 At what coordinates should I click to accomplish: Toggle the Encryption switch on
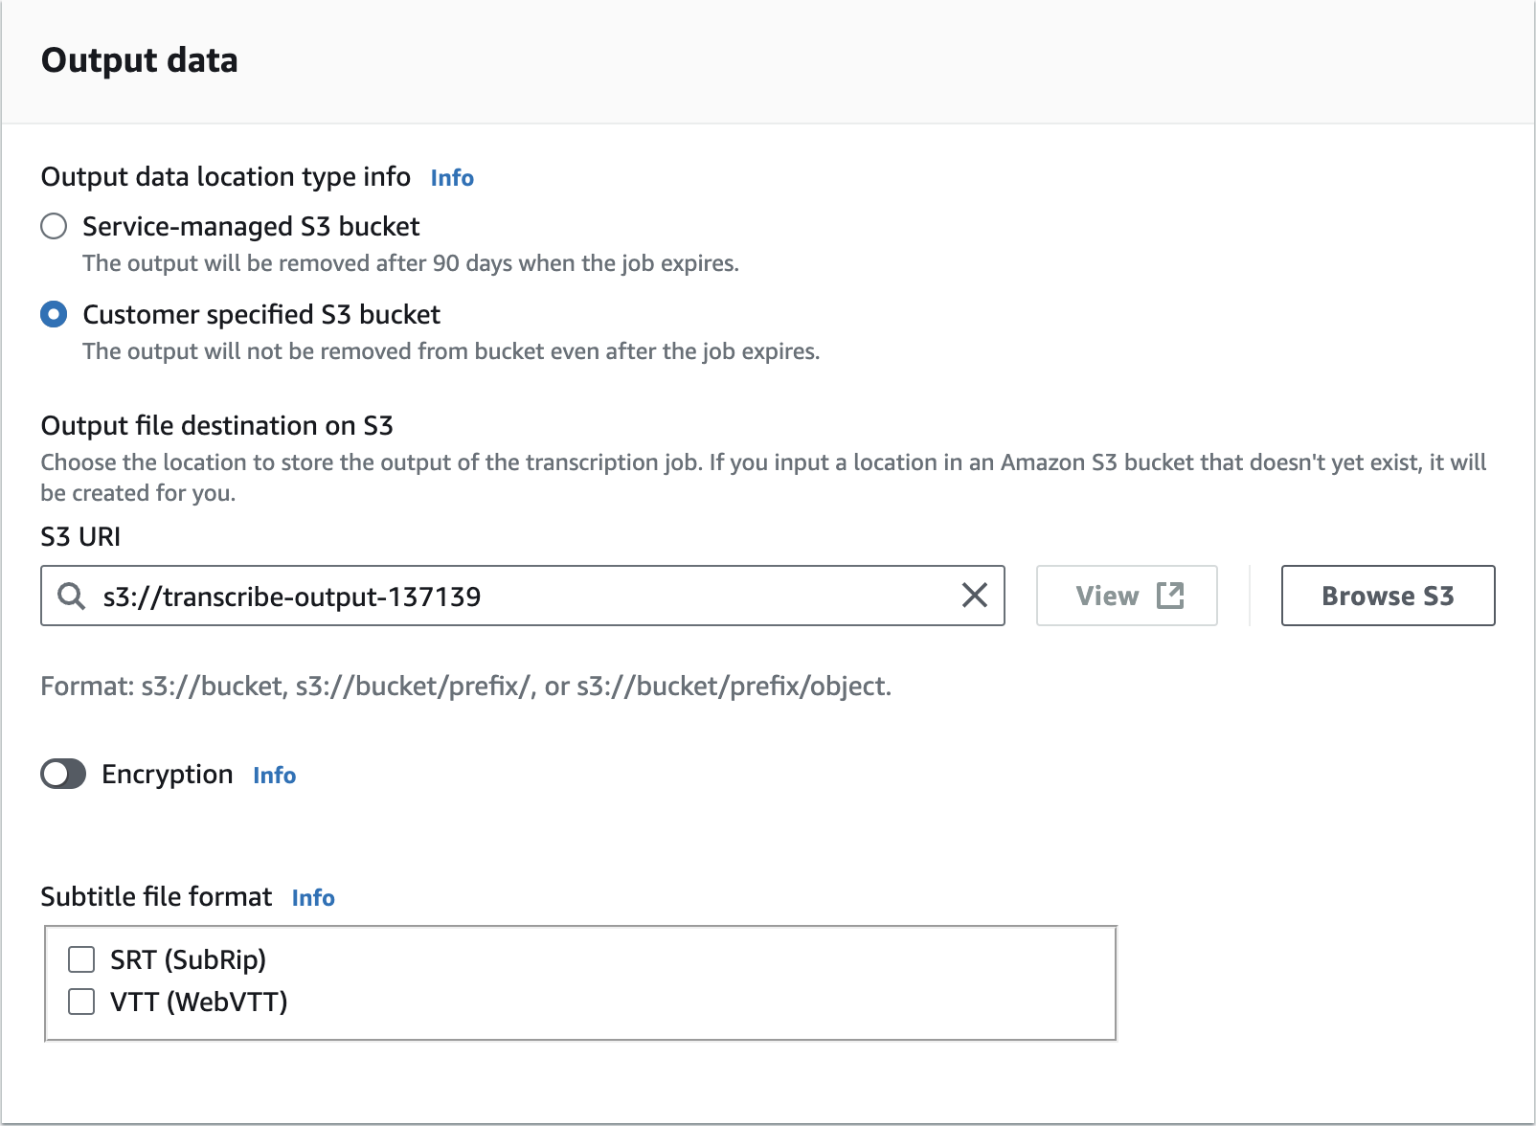pos(63,775)
